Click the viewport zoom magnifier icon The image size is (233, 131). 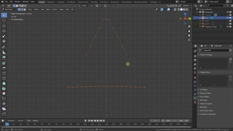point(189,27)
